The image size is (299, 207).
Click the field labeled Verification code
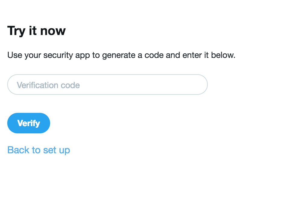click(107, 85)
